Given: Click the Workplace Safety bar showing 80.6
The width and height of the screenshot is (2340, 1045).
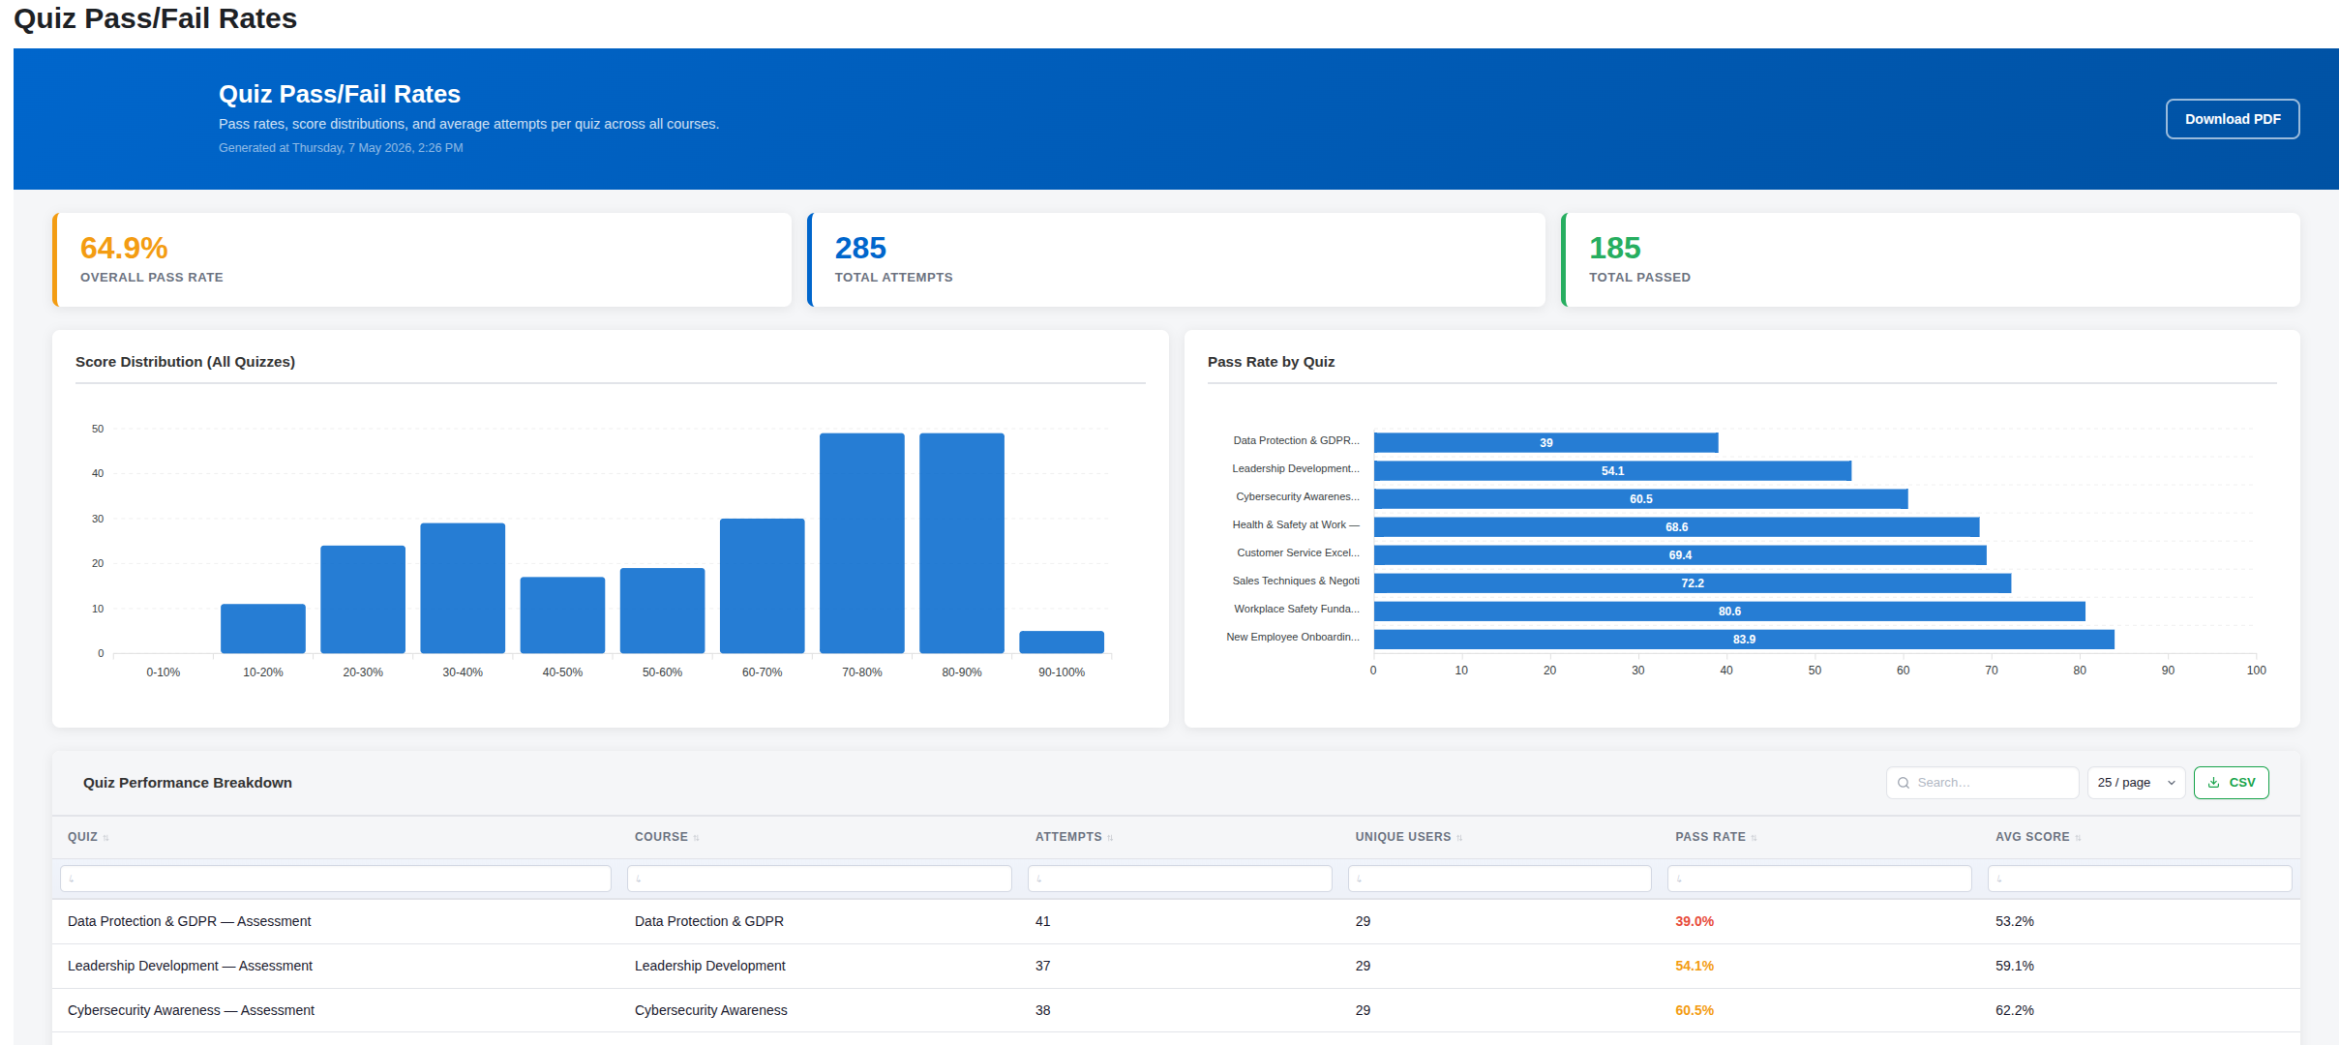Looking at the screenshot, I should click(x=1729, y=612).
